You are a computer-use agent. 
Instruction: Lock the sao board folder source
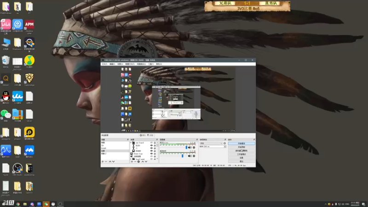155,143
